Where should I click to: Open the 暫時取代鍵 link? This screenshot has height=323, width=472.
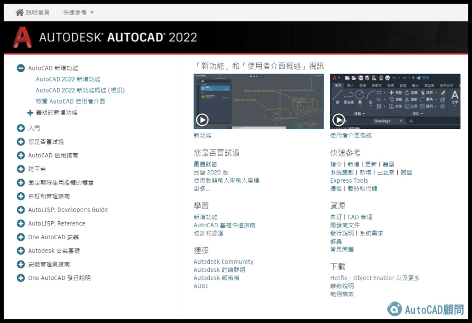[x=362, y=189]
